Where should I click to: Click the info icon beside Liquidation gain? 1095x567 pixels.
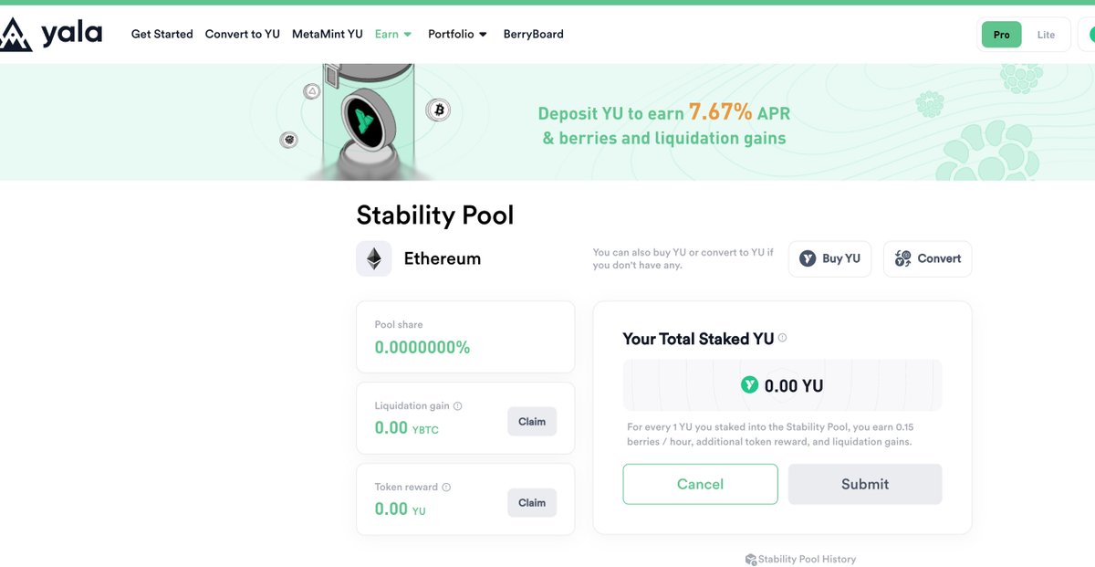tap(458, 406)
